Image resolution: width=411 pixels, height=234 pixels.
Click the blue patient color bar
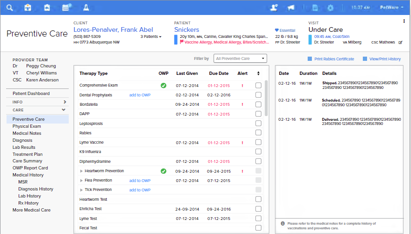[176, 40]
